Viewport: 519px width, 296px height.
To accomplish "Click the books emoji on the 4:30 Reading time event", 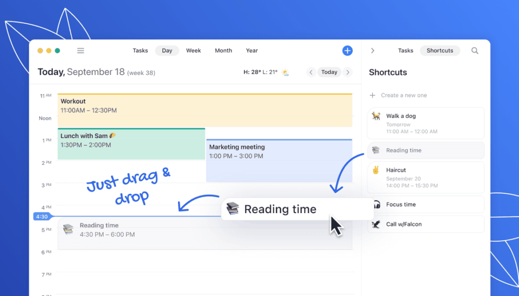I will click(68, 229).
